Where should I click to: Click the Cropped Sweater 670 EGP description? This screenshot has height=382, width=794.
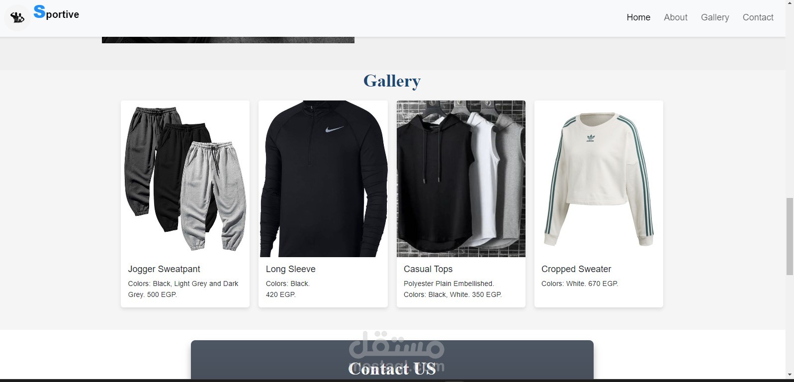(580, 284)
